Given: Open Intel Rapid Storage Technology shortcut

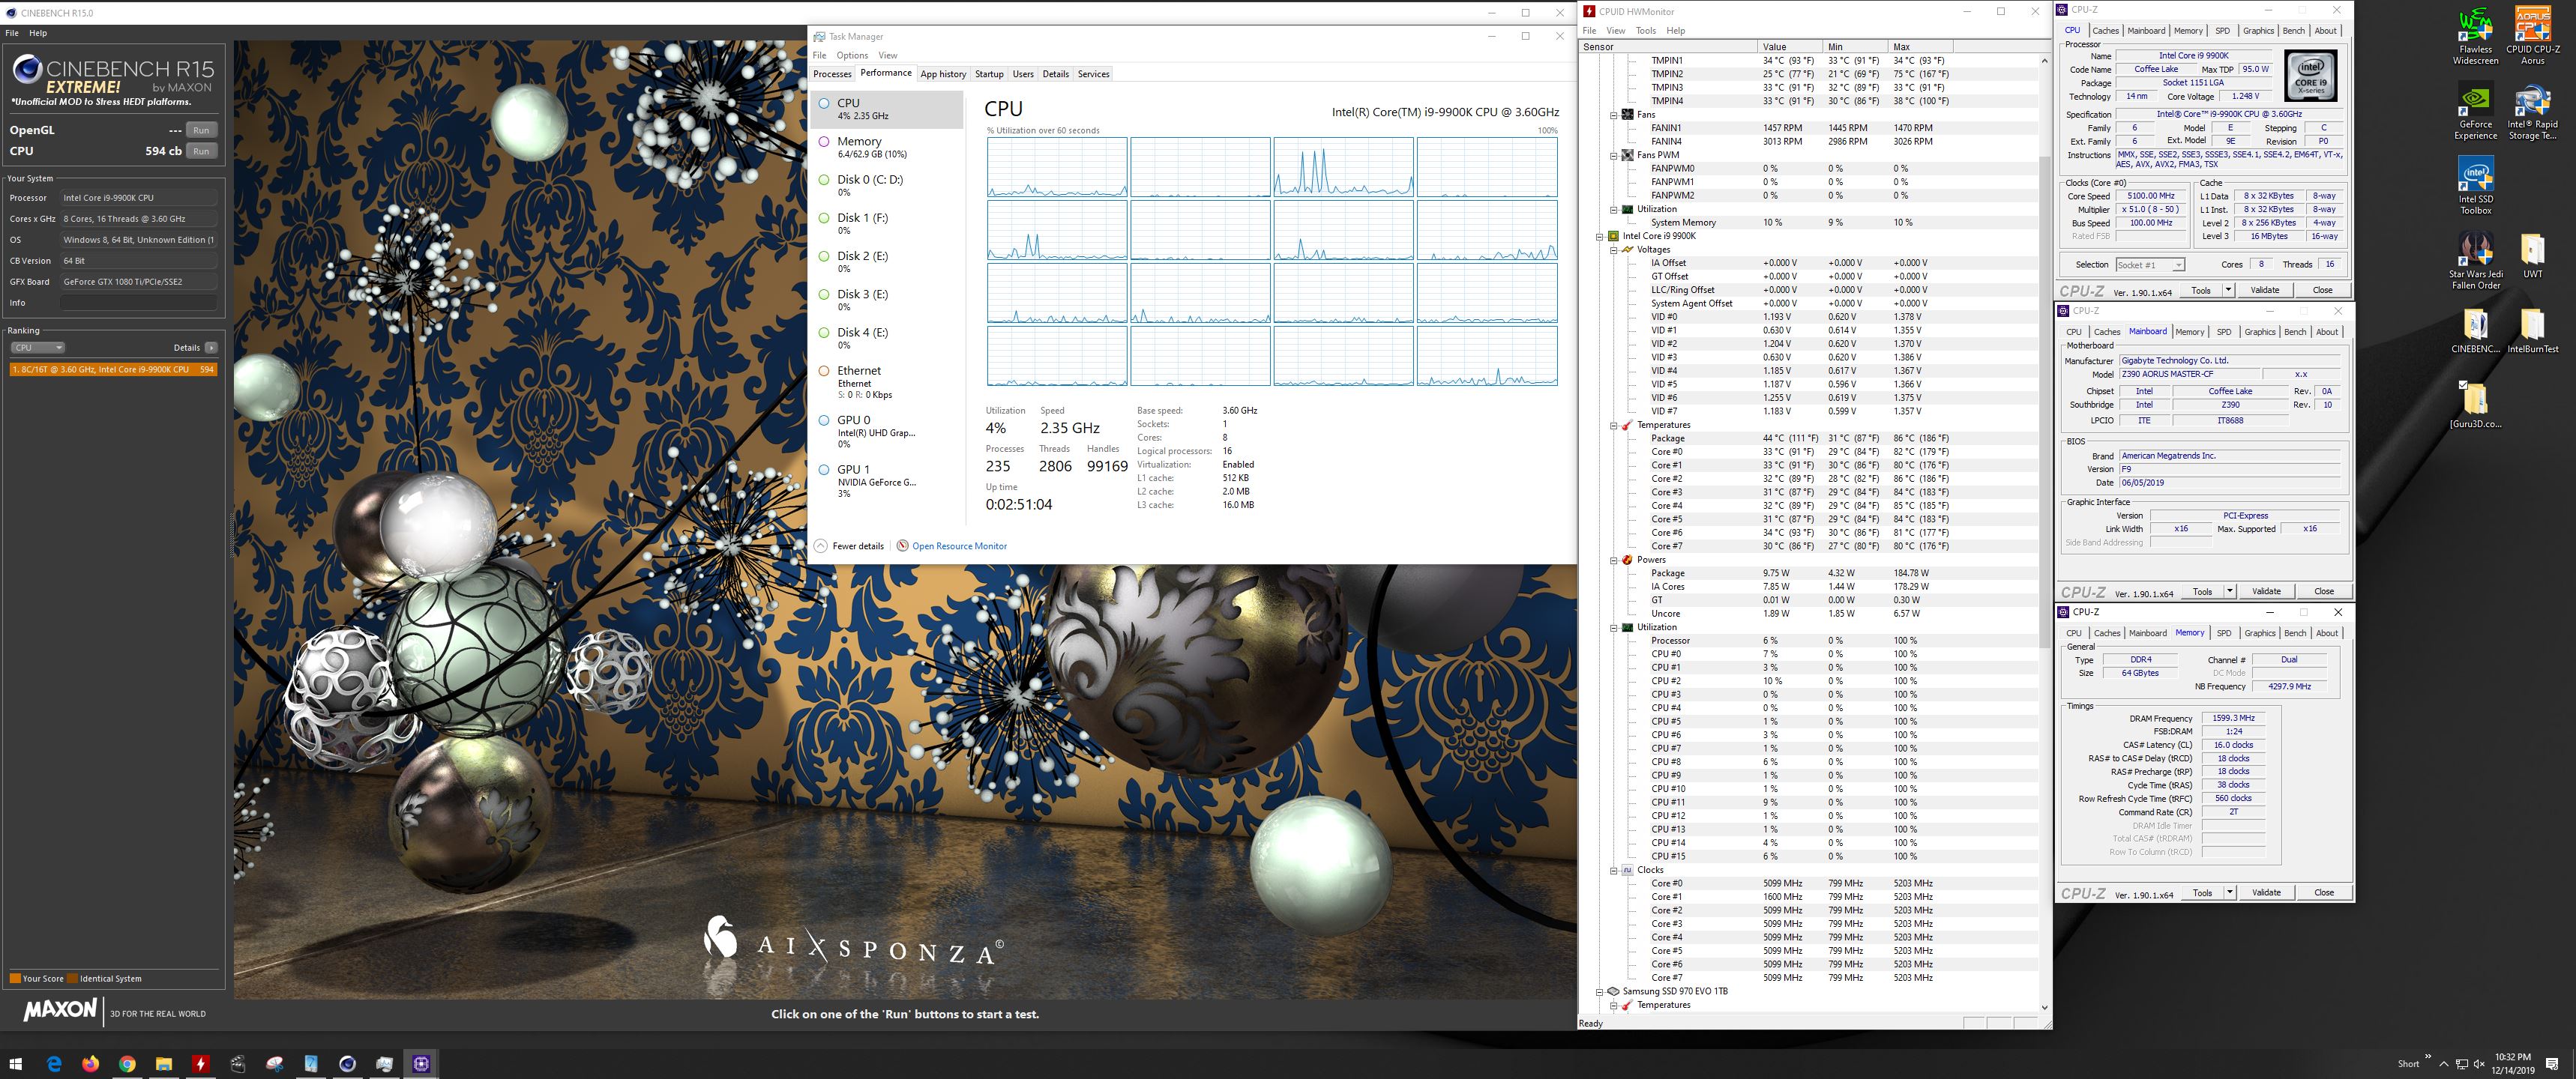Looking at the screenshot, I should click(2532, 112).
